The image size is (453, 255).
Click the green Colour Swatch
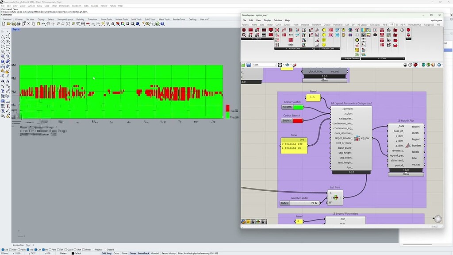[x=298, y=107]
